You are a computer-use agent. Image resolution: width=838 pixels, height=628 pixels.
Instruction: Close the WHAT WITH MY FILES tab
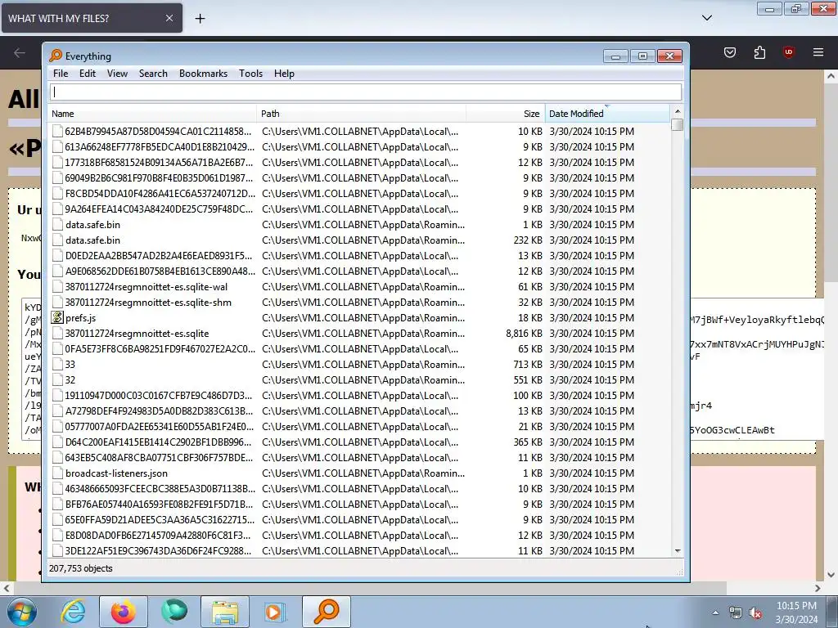pos(169,18)
